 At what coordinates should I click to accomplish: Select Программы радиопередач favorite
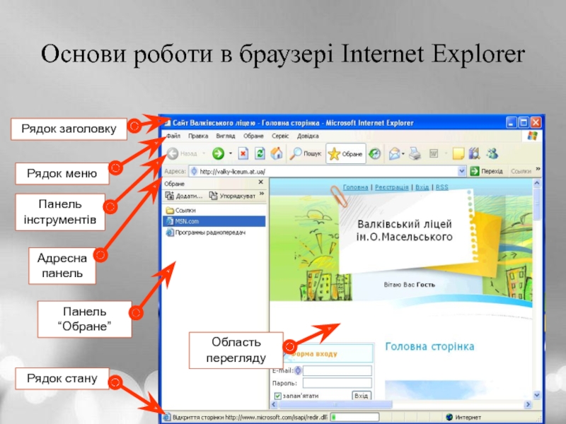click(x=205, y=232)
